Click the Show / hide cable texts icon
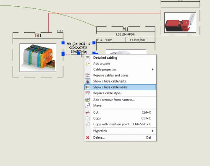The width and height of the screenshot is (210, 166). coord(88,81)
